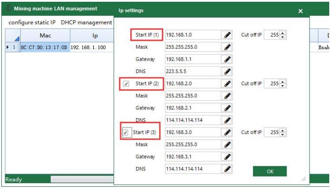Edit the Gateway 192.168.1.1 using its pencil icon
This screenshot has width=331, height=189.
point(228,59)
